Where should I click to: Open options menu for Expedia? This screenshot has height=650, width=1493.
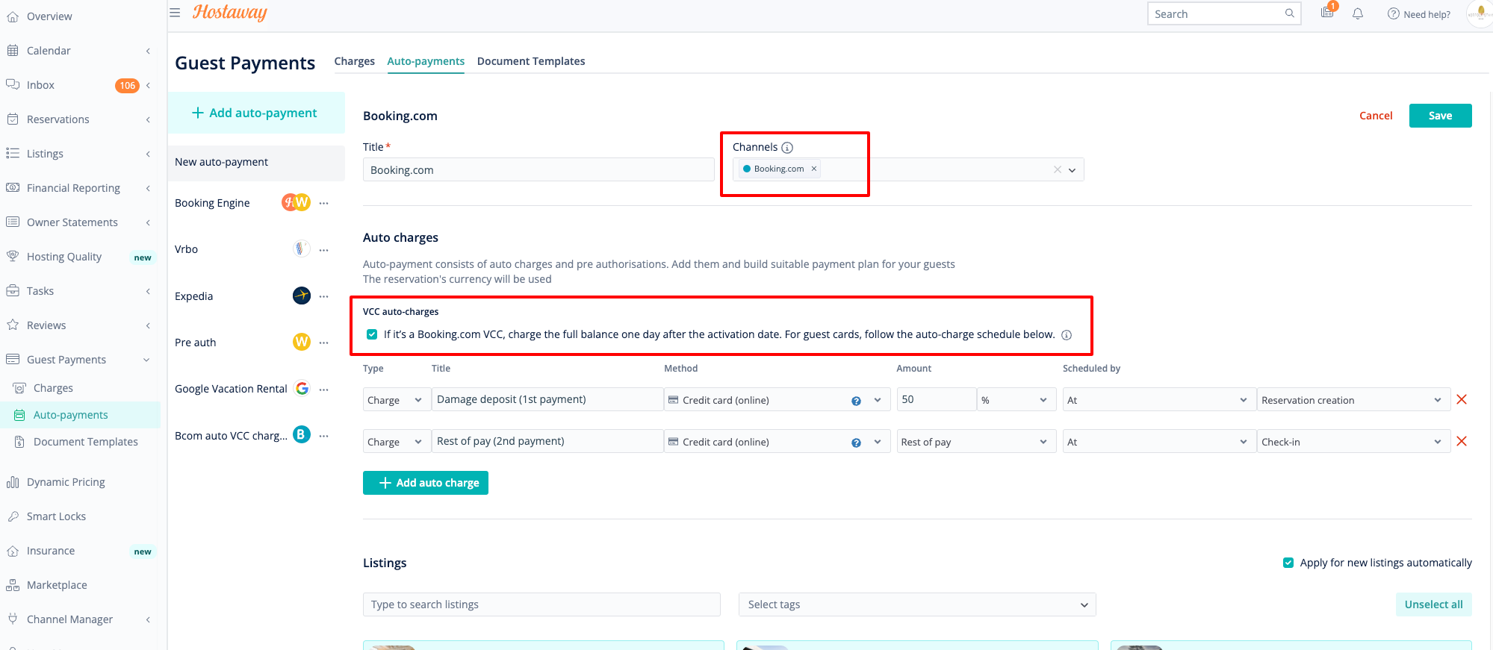tap(323, 296)
